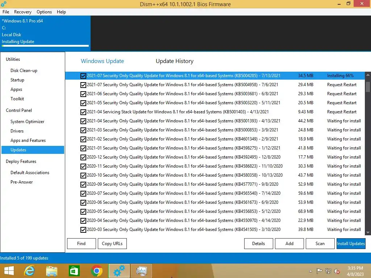Viewport: 371px width, 278px height.
Task: Click update list scrollbar thumb
Action: pyautogui.click(x=368, y=87)
